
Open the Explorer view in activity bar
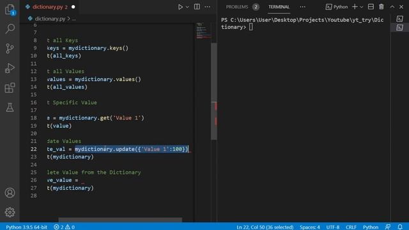tap(10, 10)
